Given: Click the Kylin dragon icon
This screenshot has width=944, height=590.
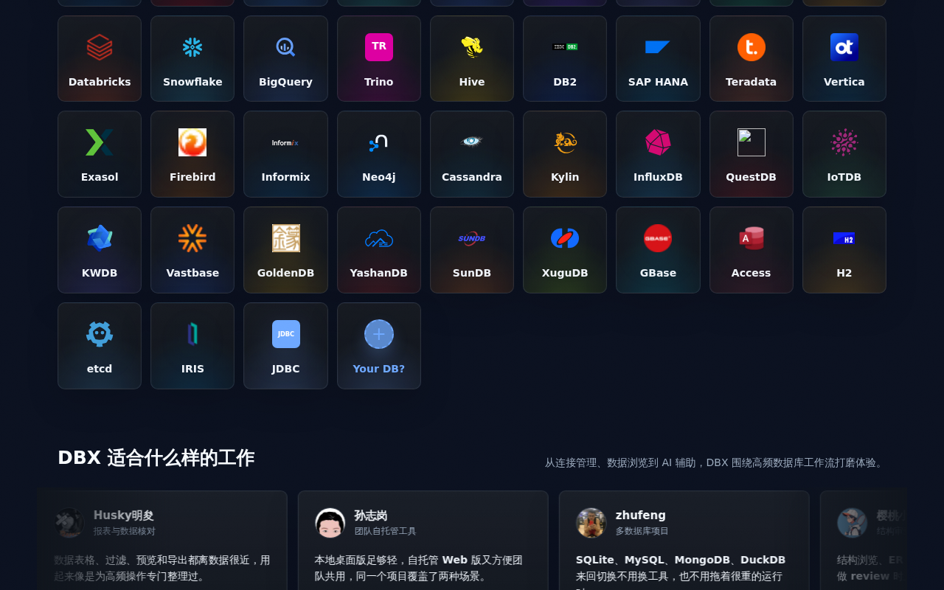Looking at the screenshot, I should click(565, 142).
